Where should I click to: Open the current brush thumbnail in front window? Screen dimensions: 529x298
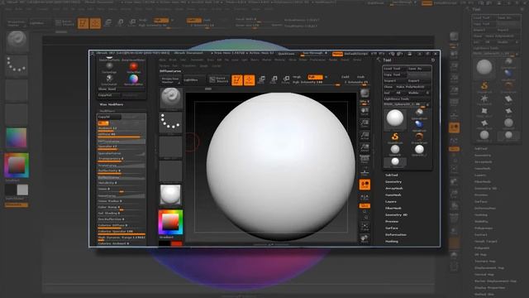point(171,99)
